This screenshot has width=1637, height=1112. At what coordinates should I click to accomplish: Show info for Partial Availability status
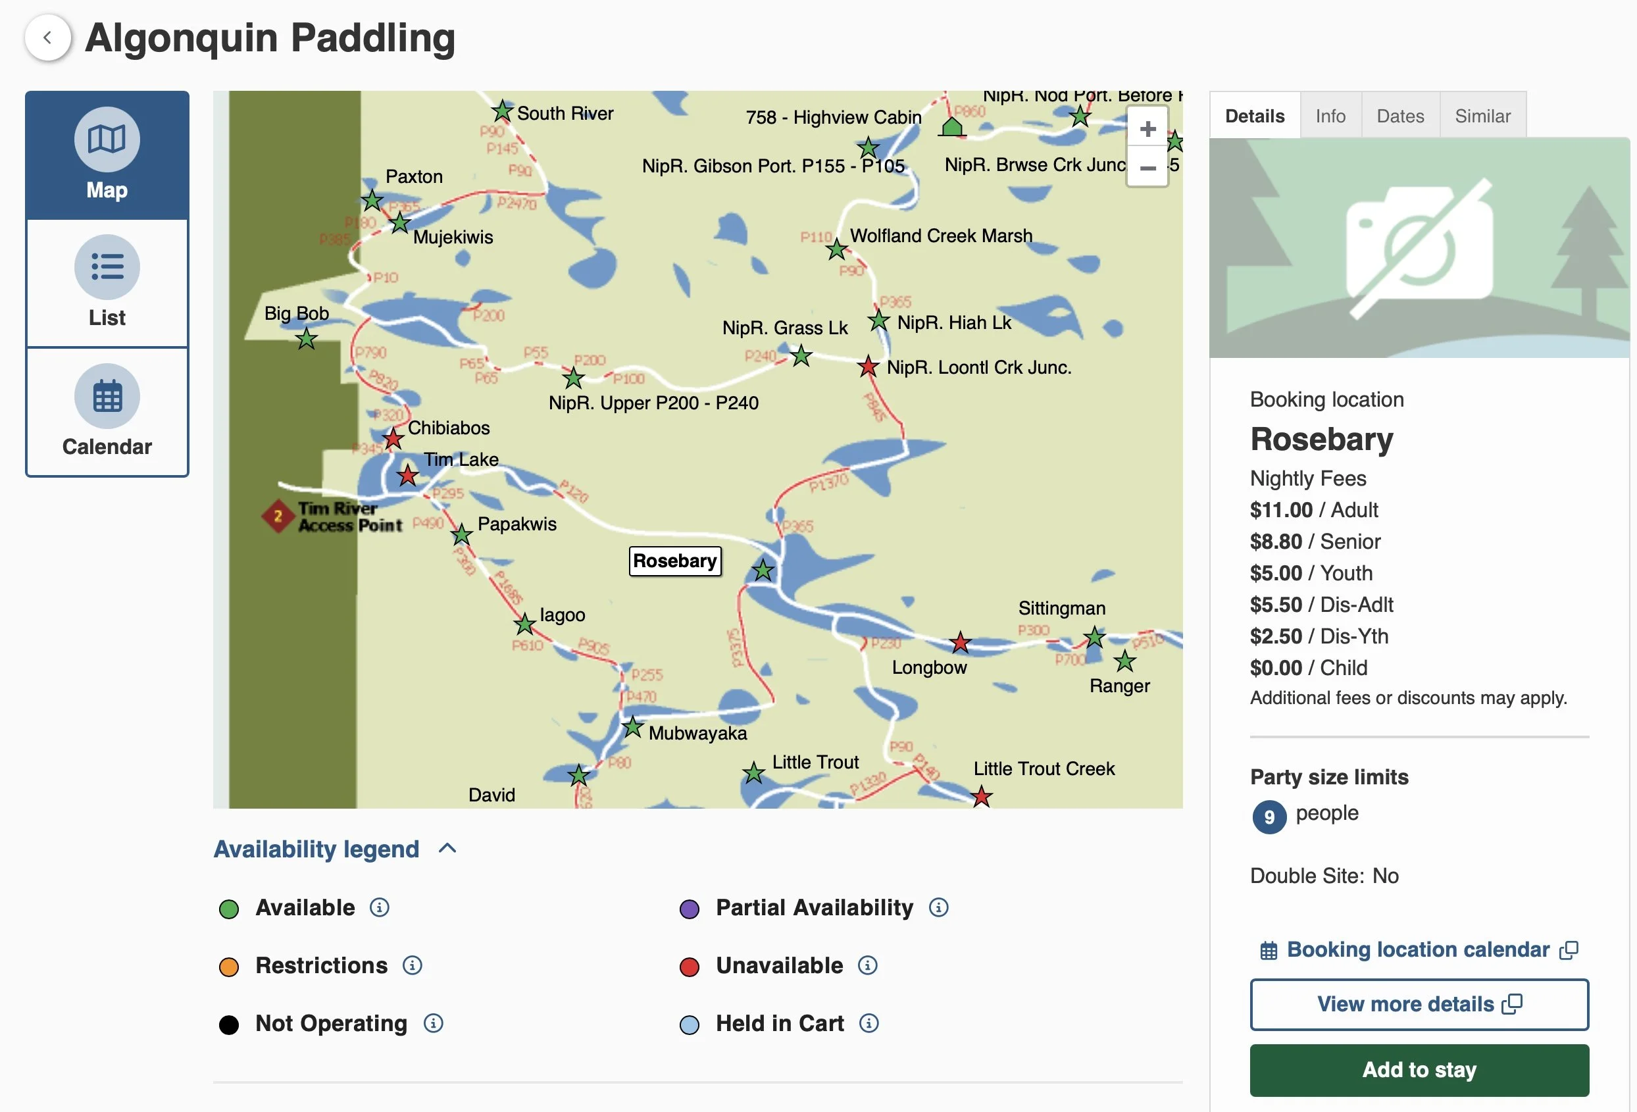click(938, 907)
